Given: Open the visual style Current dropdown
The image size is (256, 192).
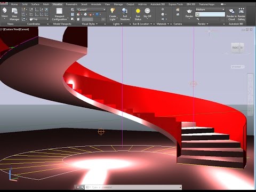Looking at the screenshot, I should tap(91, 10).
